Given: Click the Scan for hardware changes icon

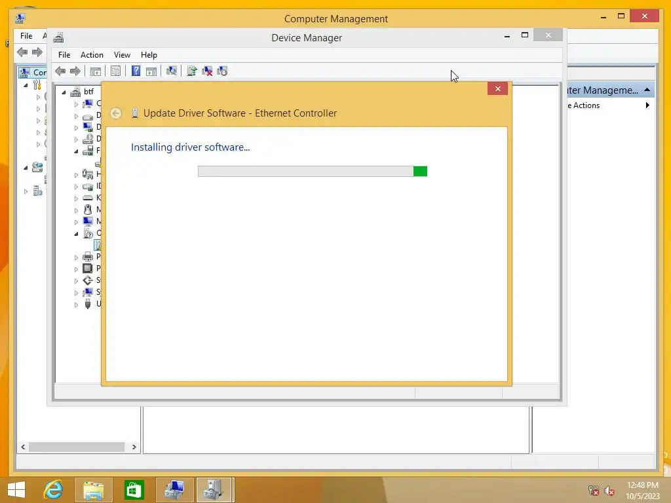Looking at the screenshot, I should coord(172,71).
